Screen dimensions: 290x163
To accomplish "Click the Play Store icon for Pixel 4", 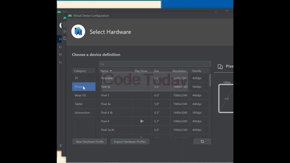I will coord(142,121).
